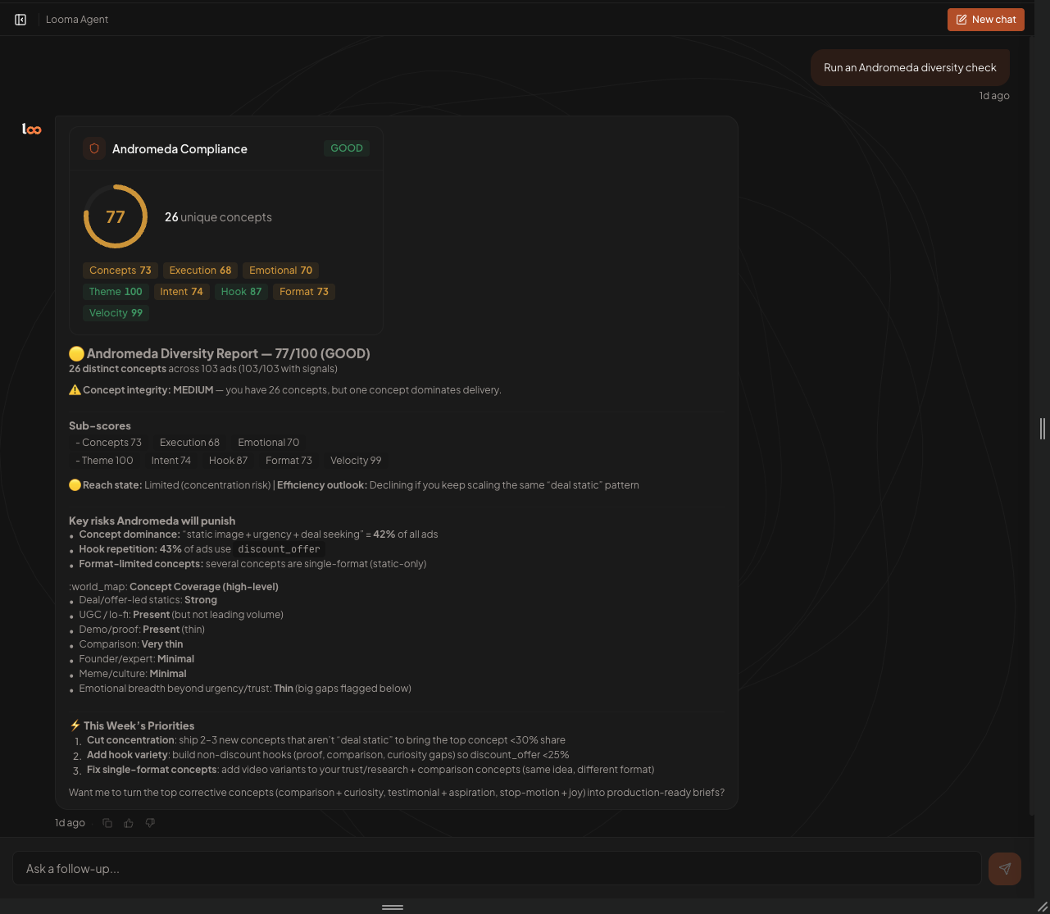1050x914 pixels.
Task: Click the New chat button
Action: [985, 20]
